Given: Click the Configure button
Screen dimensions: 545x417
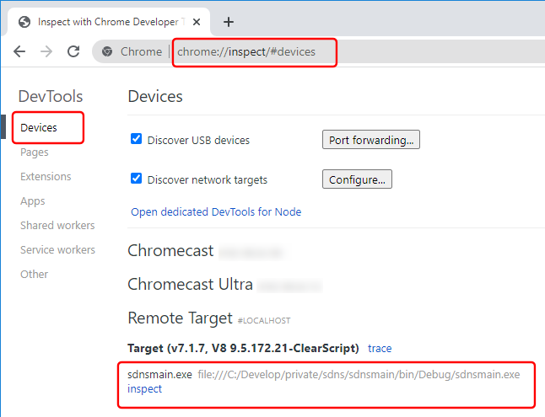Looking at the screenshot, I should tap(357, 179).
